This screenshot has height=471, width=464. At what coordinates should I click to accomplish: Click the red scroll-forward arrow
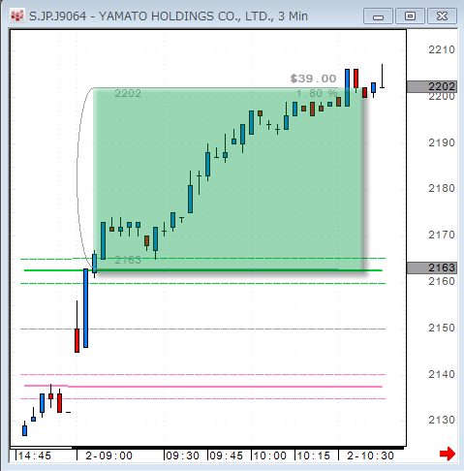point(448,454)
